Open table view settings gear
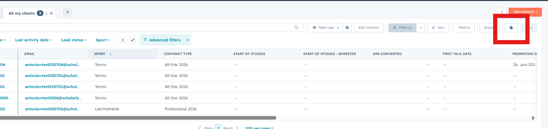The height and width of the screenshot is (129, 548). click(347, 28)
